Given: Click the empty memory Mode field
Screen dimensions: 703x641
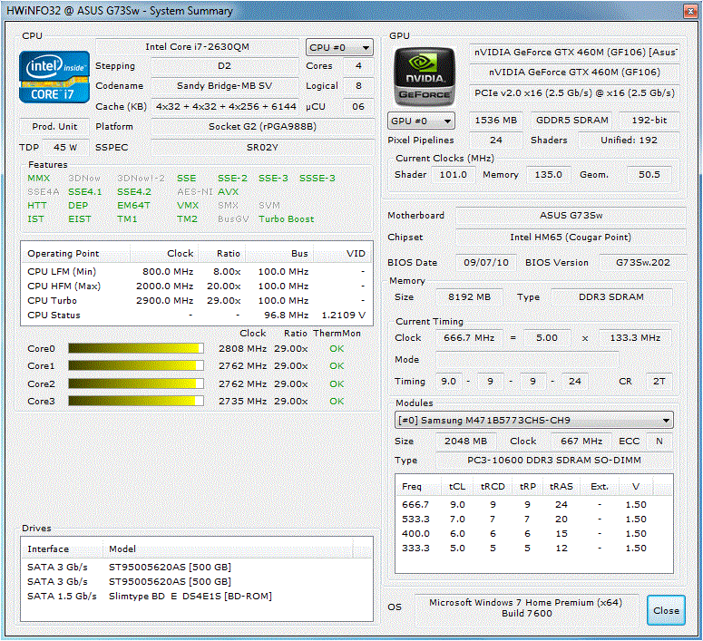Looking at the screenshot, I should tap(527, 360).
